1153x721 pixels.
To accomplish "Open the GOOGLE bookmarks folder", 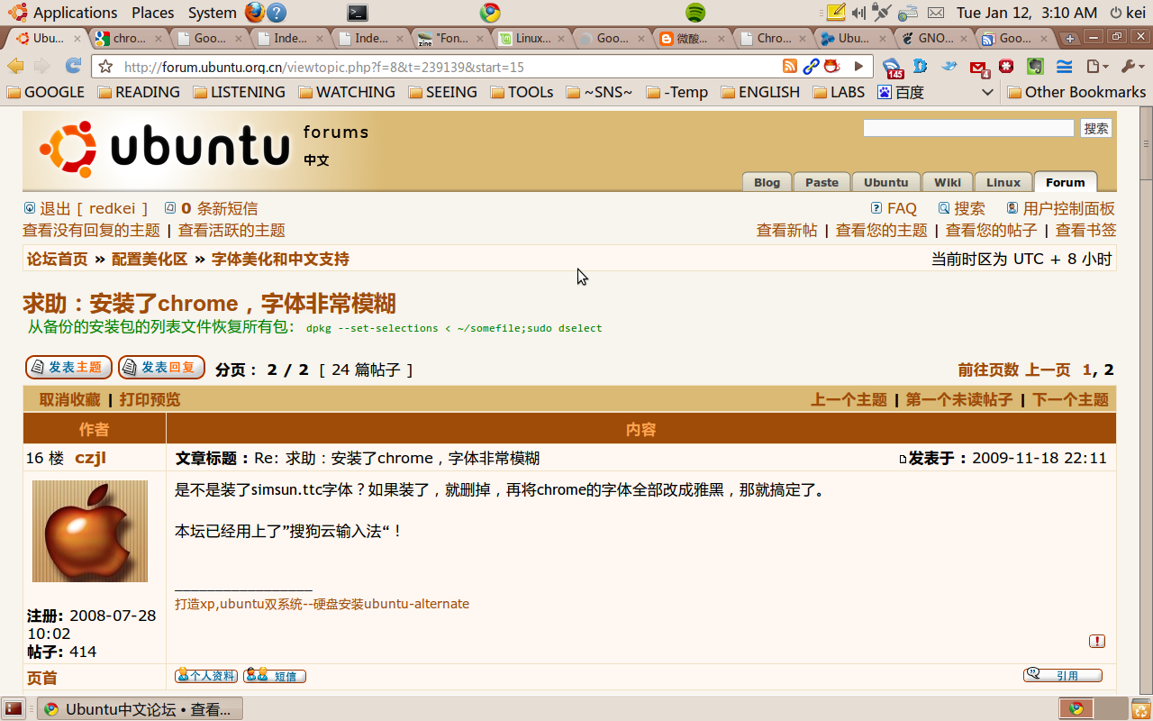I will click(x=46, y=92).
